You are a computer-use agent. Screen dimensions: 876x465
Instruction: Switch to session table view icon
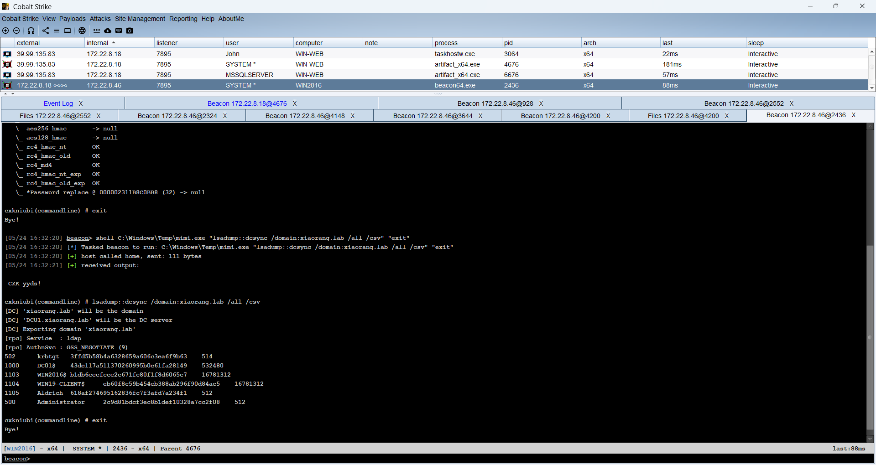(x=57, y=31)
